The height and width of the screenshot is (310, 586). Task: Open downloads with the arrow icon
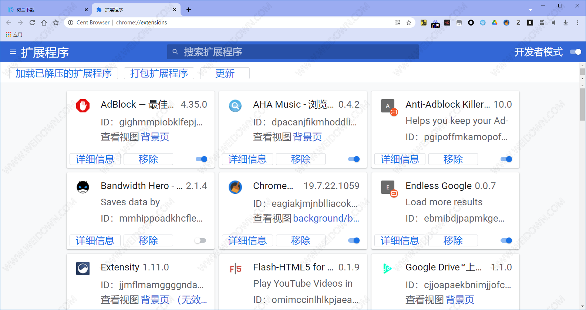click(566, 23)
